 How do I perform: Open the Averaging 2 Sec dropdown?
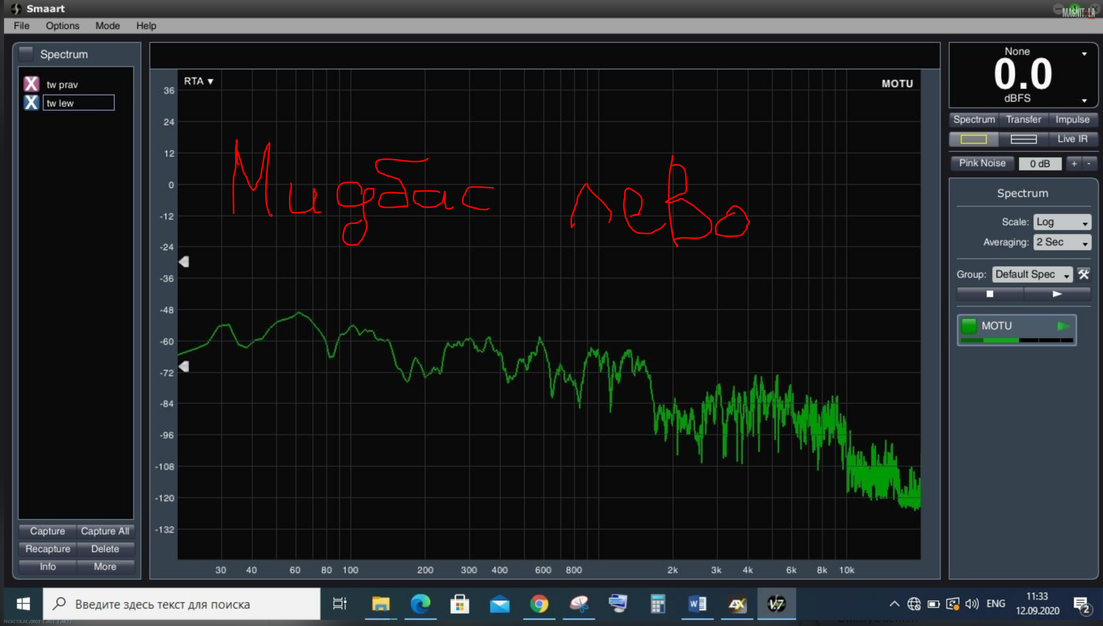[1062, 243]
